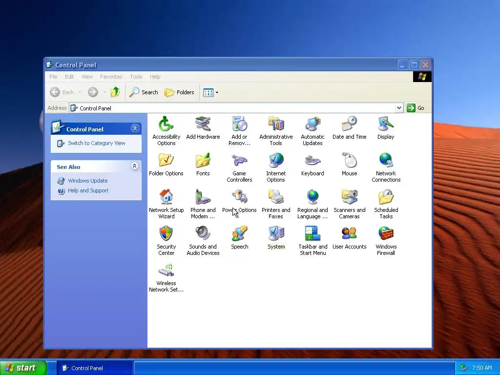The height and width of the screenshot is (375, 500).
Task: Open Network Connections icon
Action: (x=386, y=161)
